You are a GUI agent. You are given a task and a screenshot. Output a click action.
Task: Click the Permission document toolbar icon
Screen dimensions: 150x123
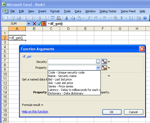click(25, 18)
